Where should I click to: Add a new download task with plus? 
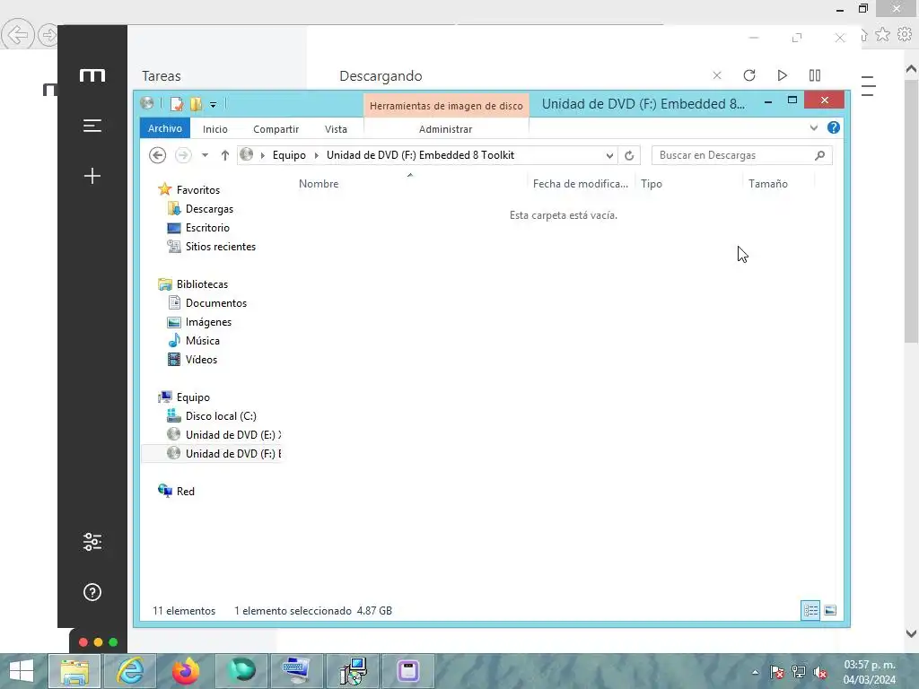(x=92, y=176)
